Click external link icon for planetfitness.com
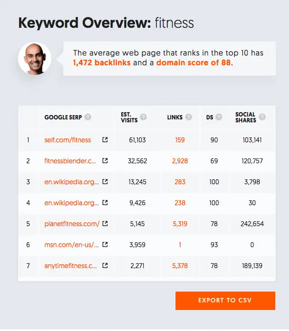The image size is (289, 331). pyautogui.click(x=105, y=223)
